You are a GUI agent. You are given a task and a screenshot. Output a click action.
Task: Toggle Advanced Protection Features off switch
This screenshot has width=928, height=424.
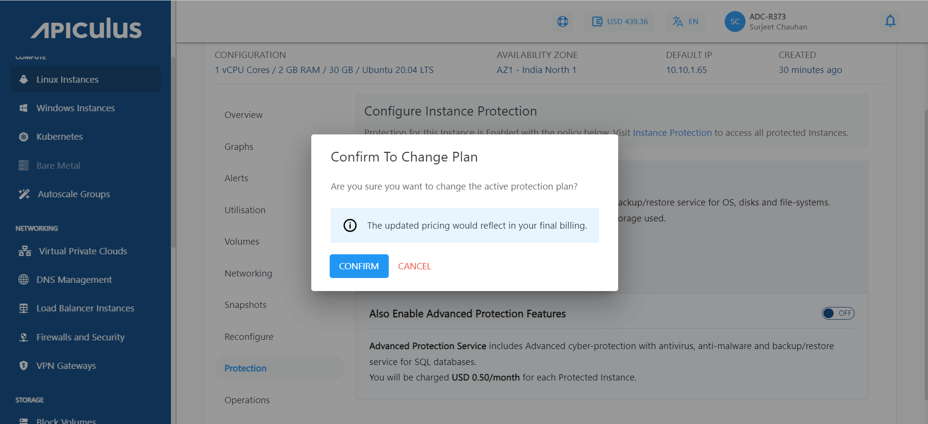[837, 313]
